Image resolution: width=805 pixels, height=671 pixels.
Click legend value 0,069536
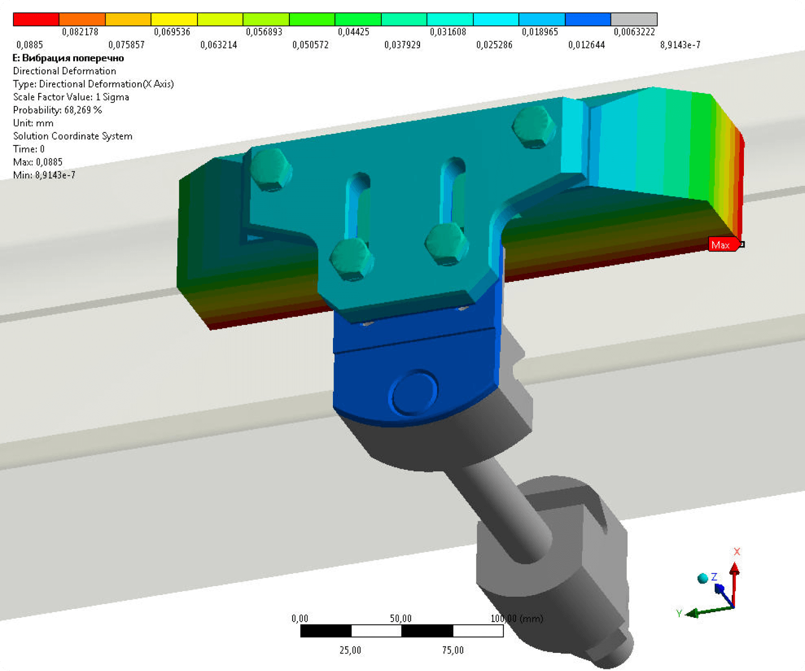point(172,32)
